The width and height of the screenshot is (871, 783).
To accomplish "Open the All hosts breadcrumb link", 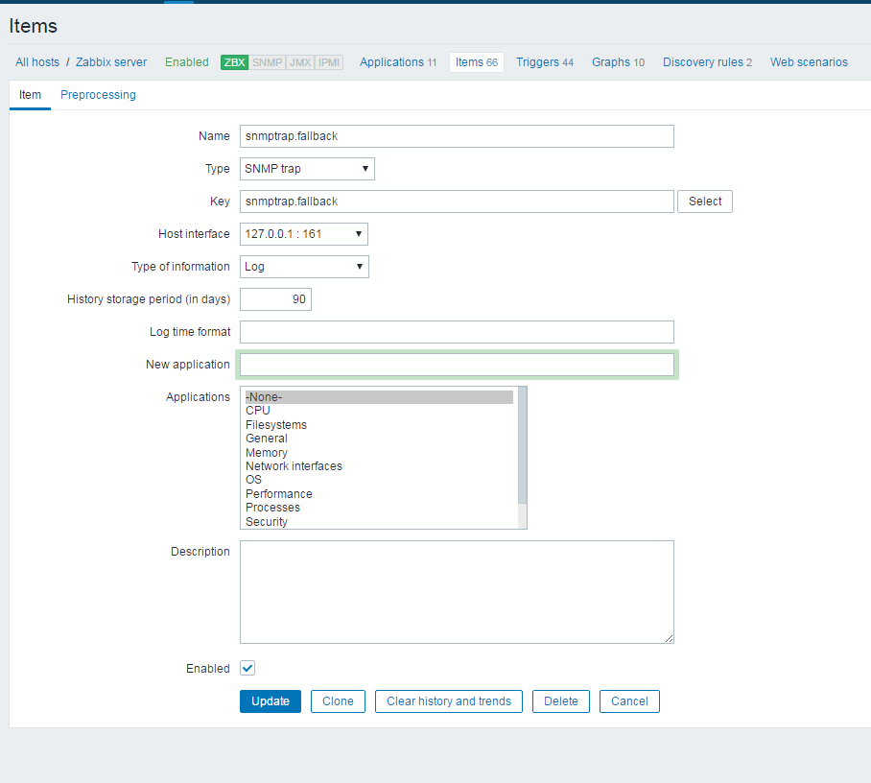I will [x=37, y=62].
